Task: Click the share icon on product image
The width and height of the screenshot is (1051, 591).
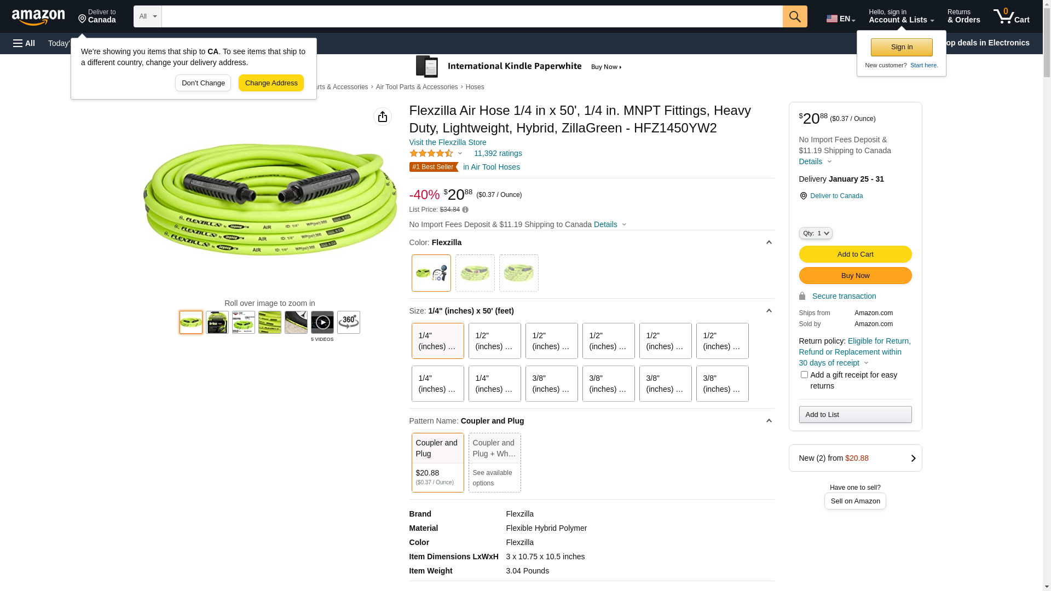Action: [x=383, y=117]
